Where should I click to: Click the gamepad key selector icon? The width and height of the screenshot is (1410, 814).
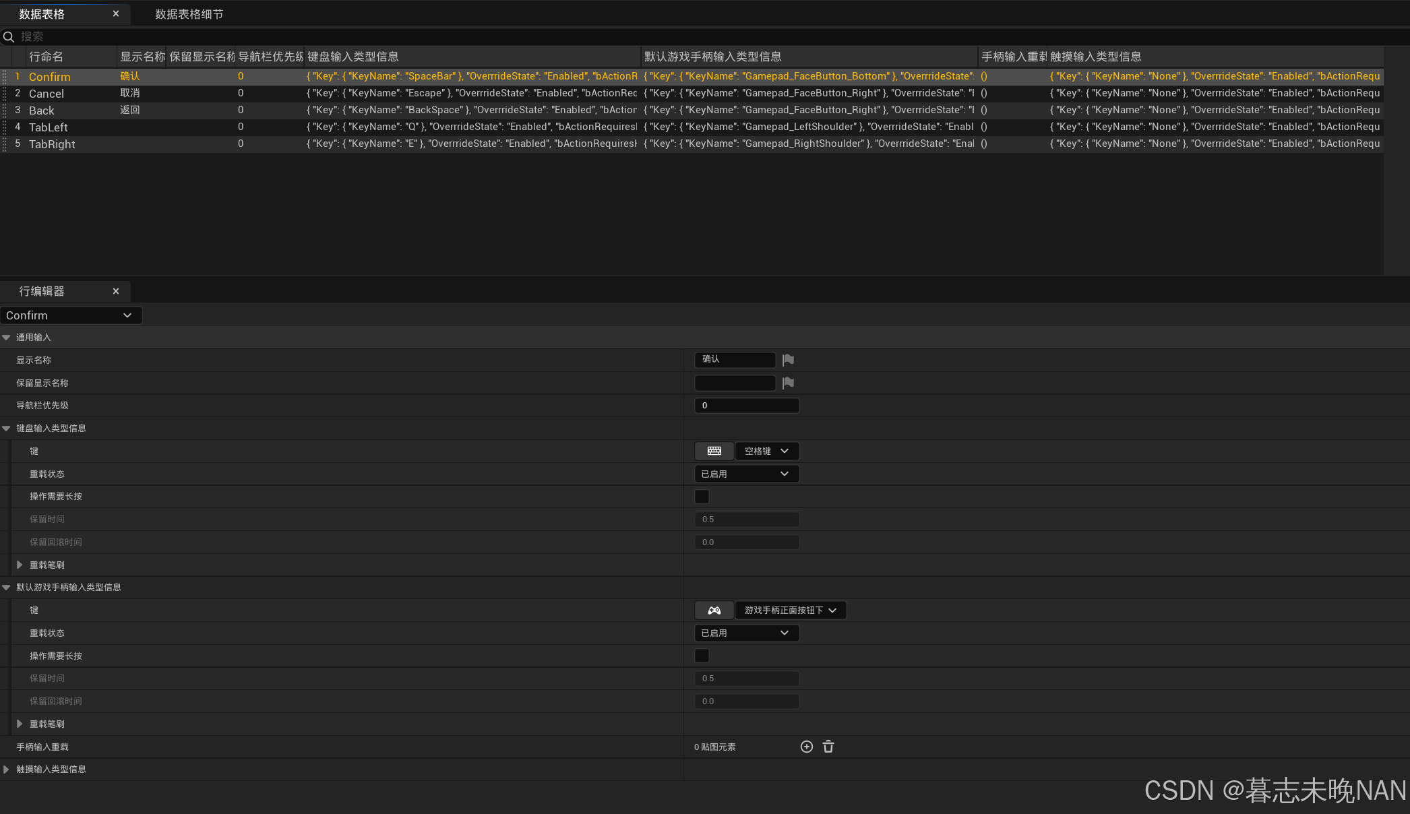pos(714,610)
